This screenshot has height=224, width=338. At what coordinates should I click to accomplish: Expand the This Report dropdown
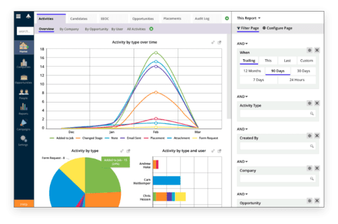[x=248, y=18]
